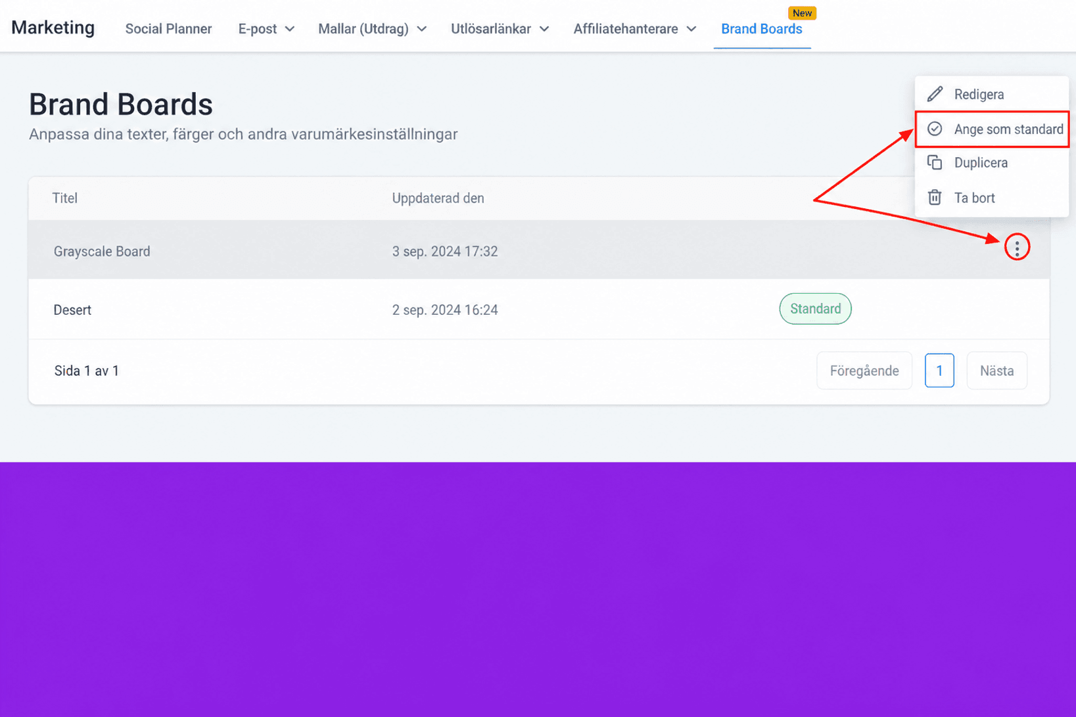Choose Redigera from the context menu

coord(992,94)
